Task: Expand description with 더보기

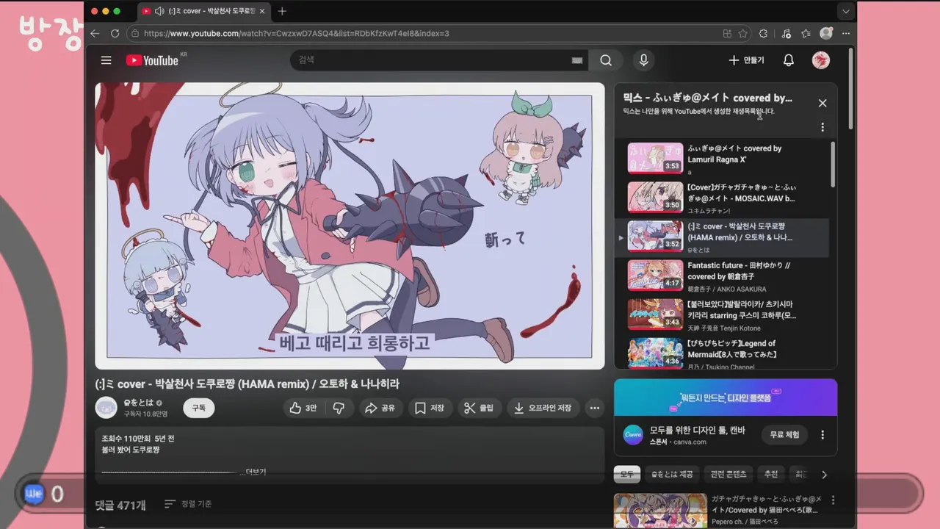Action: coord(256,472)
